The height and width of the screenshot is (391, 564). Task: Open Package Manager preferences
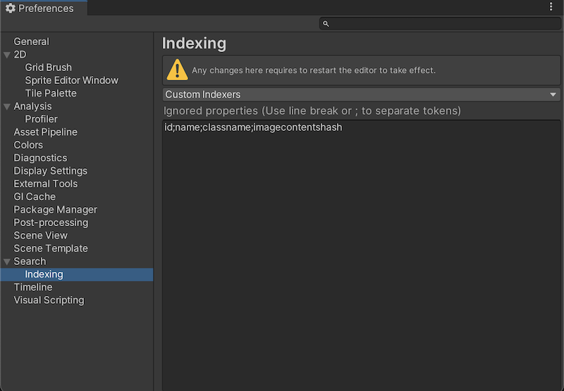point(55,209)
